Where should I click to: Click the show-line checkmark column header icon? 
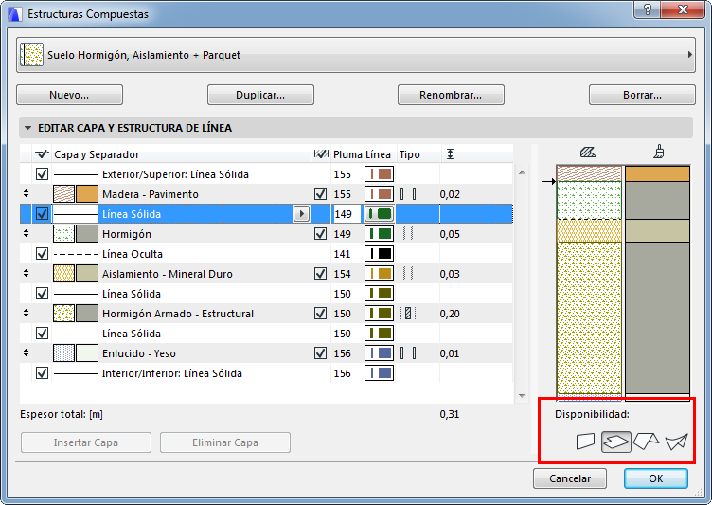(x=42, y=154)
